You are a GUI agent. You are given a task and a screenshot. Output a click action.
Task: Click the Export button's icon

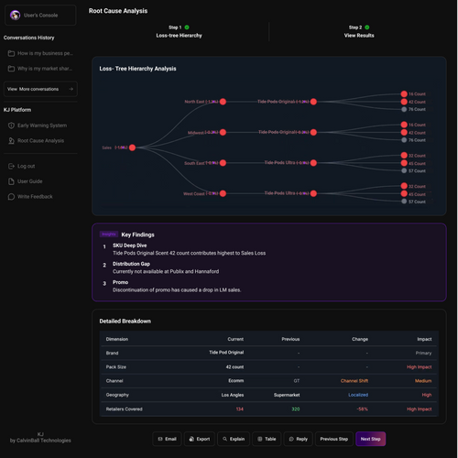pos(191,439)
